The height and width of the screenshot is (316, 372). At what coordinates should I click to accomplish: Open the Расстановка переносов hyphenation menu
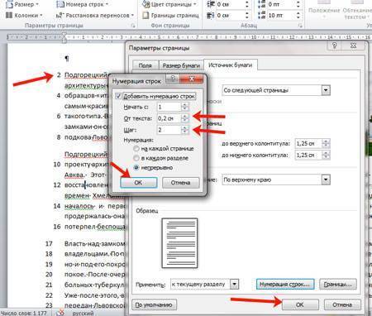coord(95,16)
